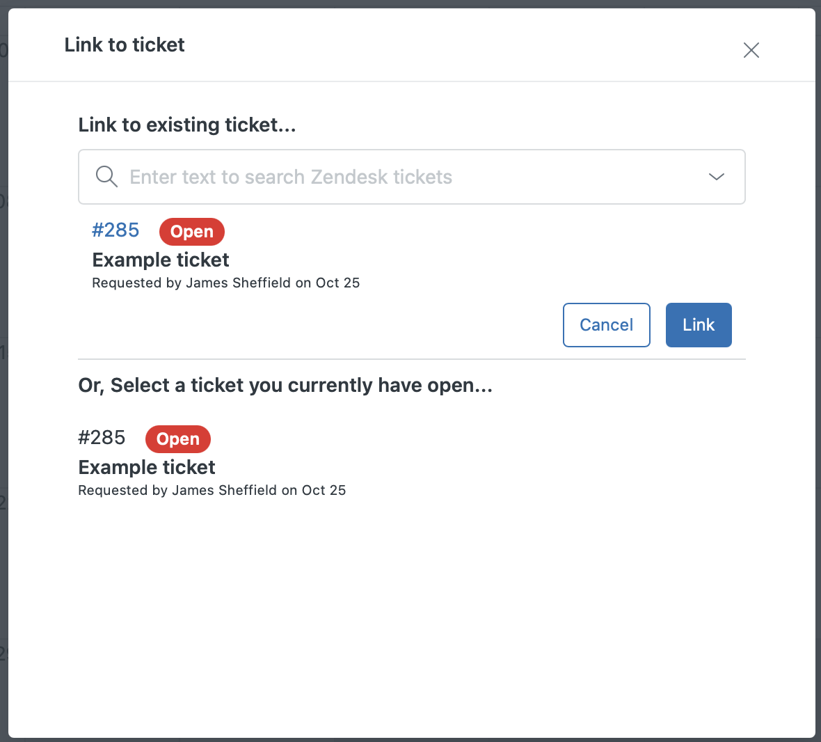
Task: Click the magnifying glass search icon
Action: [x=106, y=177]
